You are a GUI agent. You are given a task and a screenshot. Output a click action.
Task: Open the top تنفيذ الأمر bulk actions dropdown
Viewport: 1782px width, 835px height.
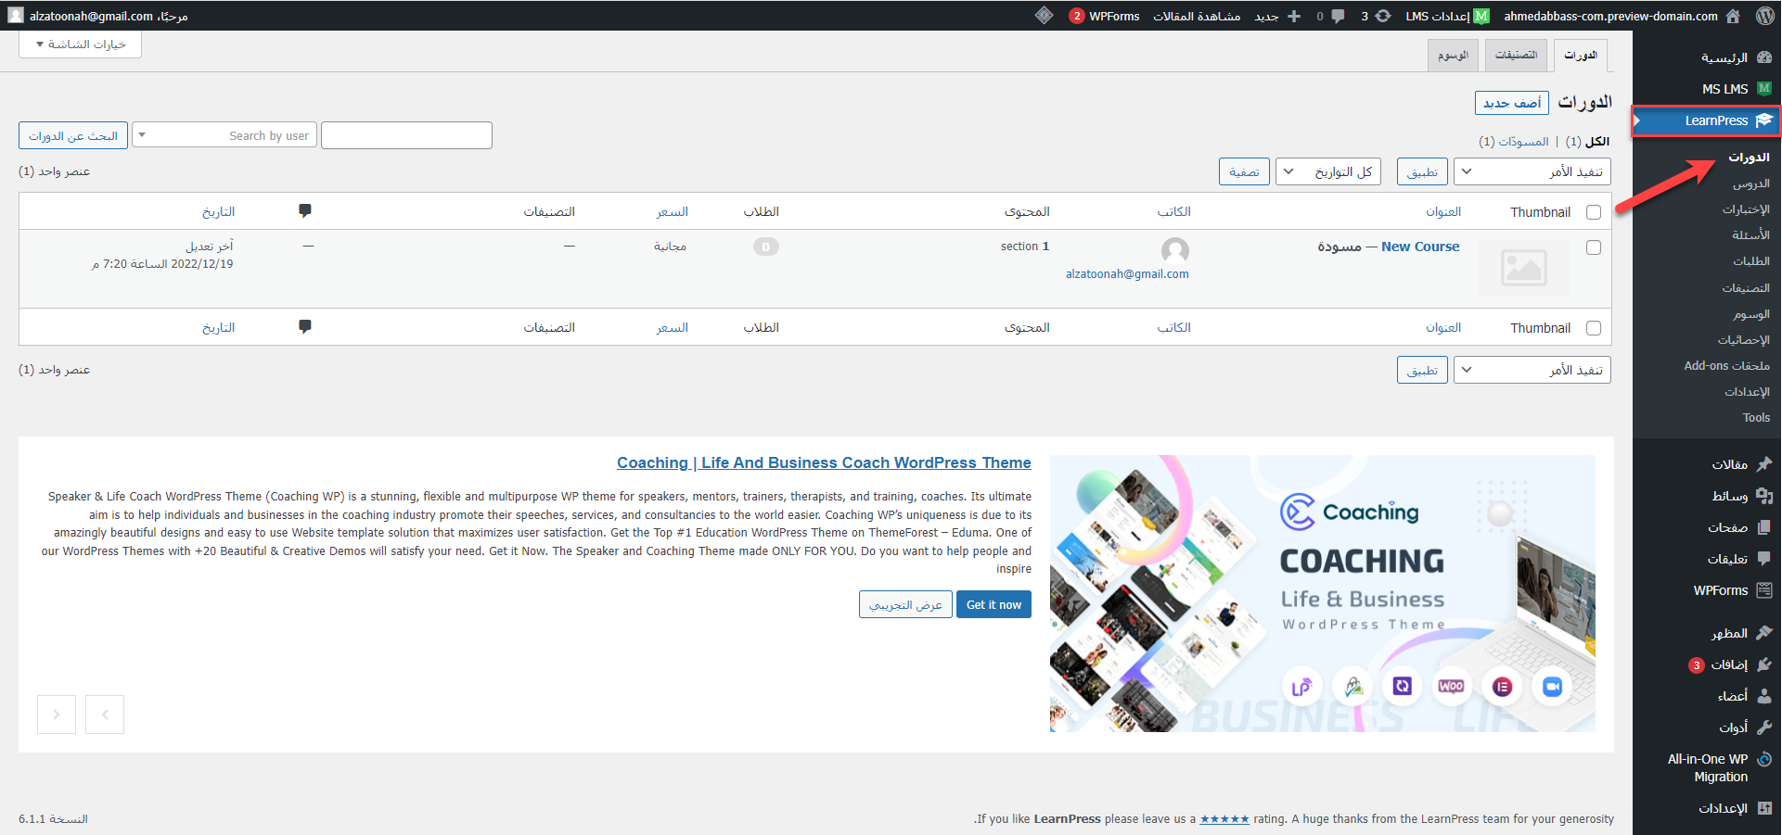pos(1532,171)
